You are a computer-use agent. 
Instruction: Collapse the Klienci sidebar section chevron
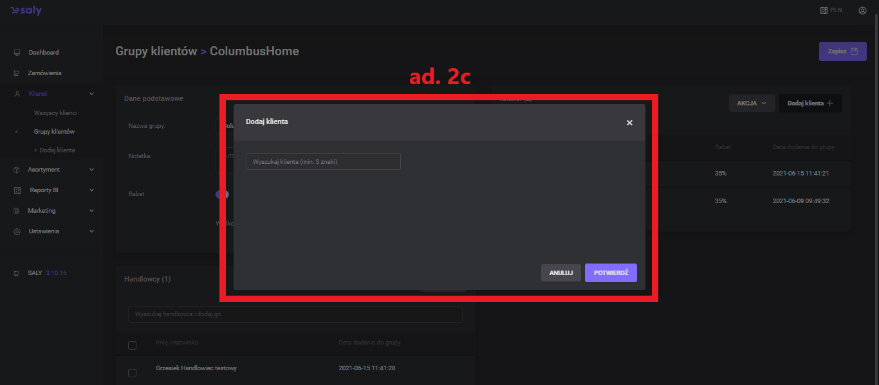click(x=91, y=94)
